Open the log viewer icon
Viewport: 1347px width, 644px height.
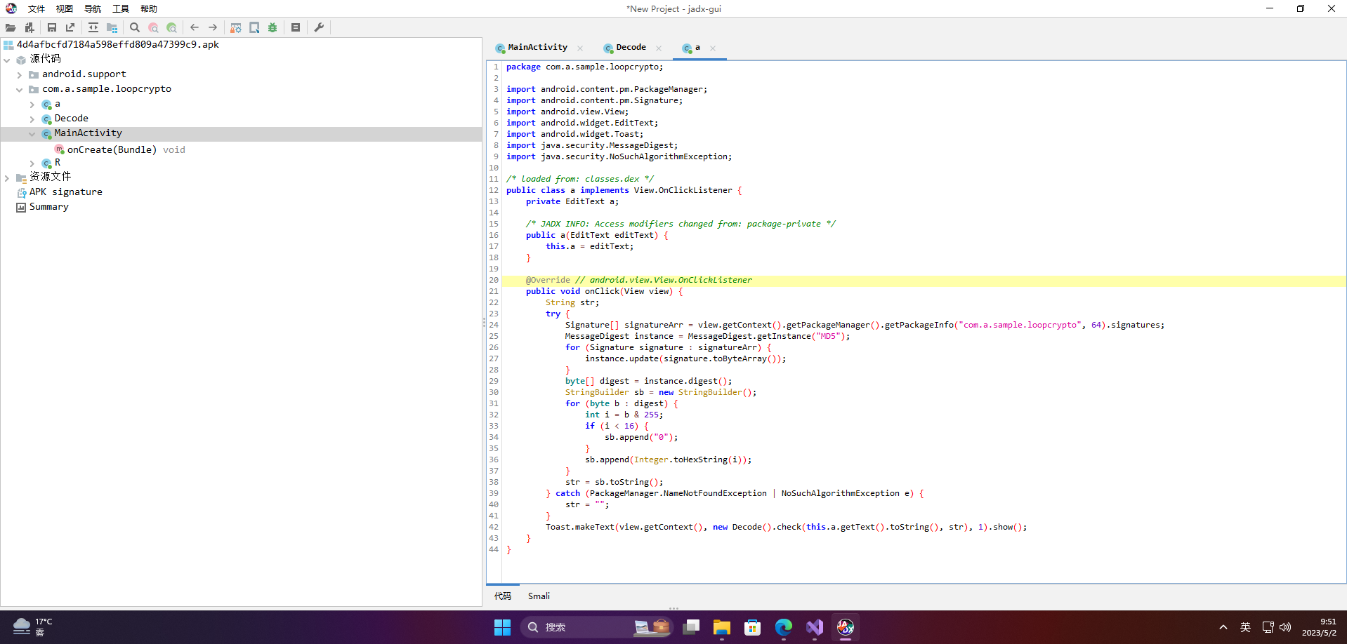296,27
